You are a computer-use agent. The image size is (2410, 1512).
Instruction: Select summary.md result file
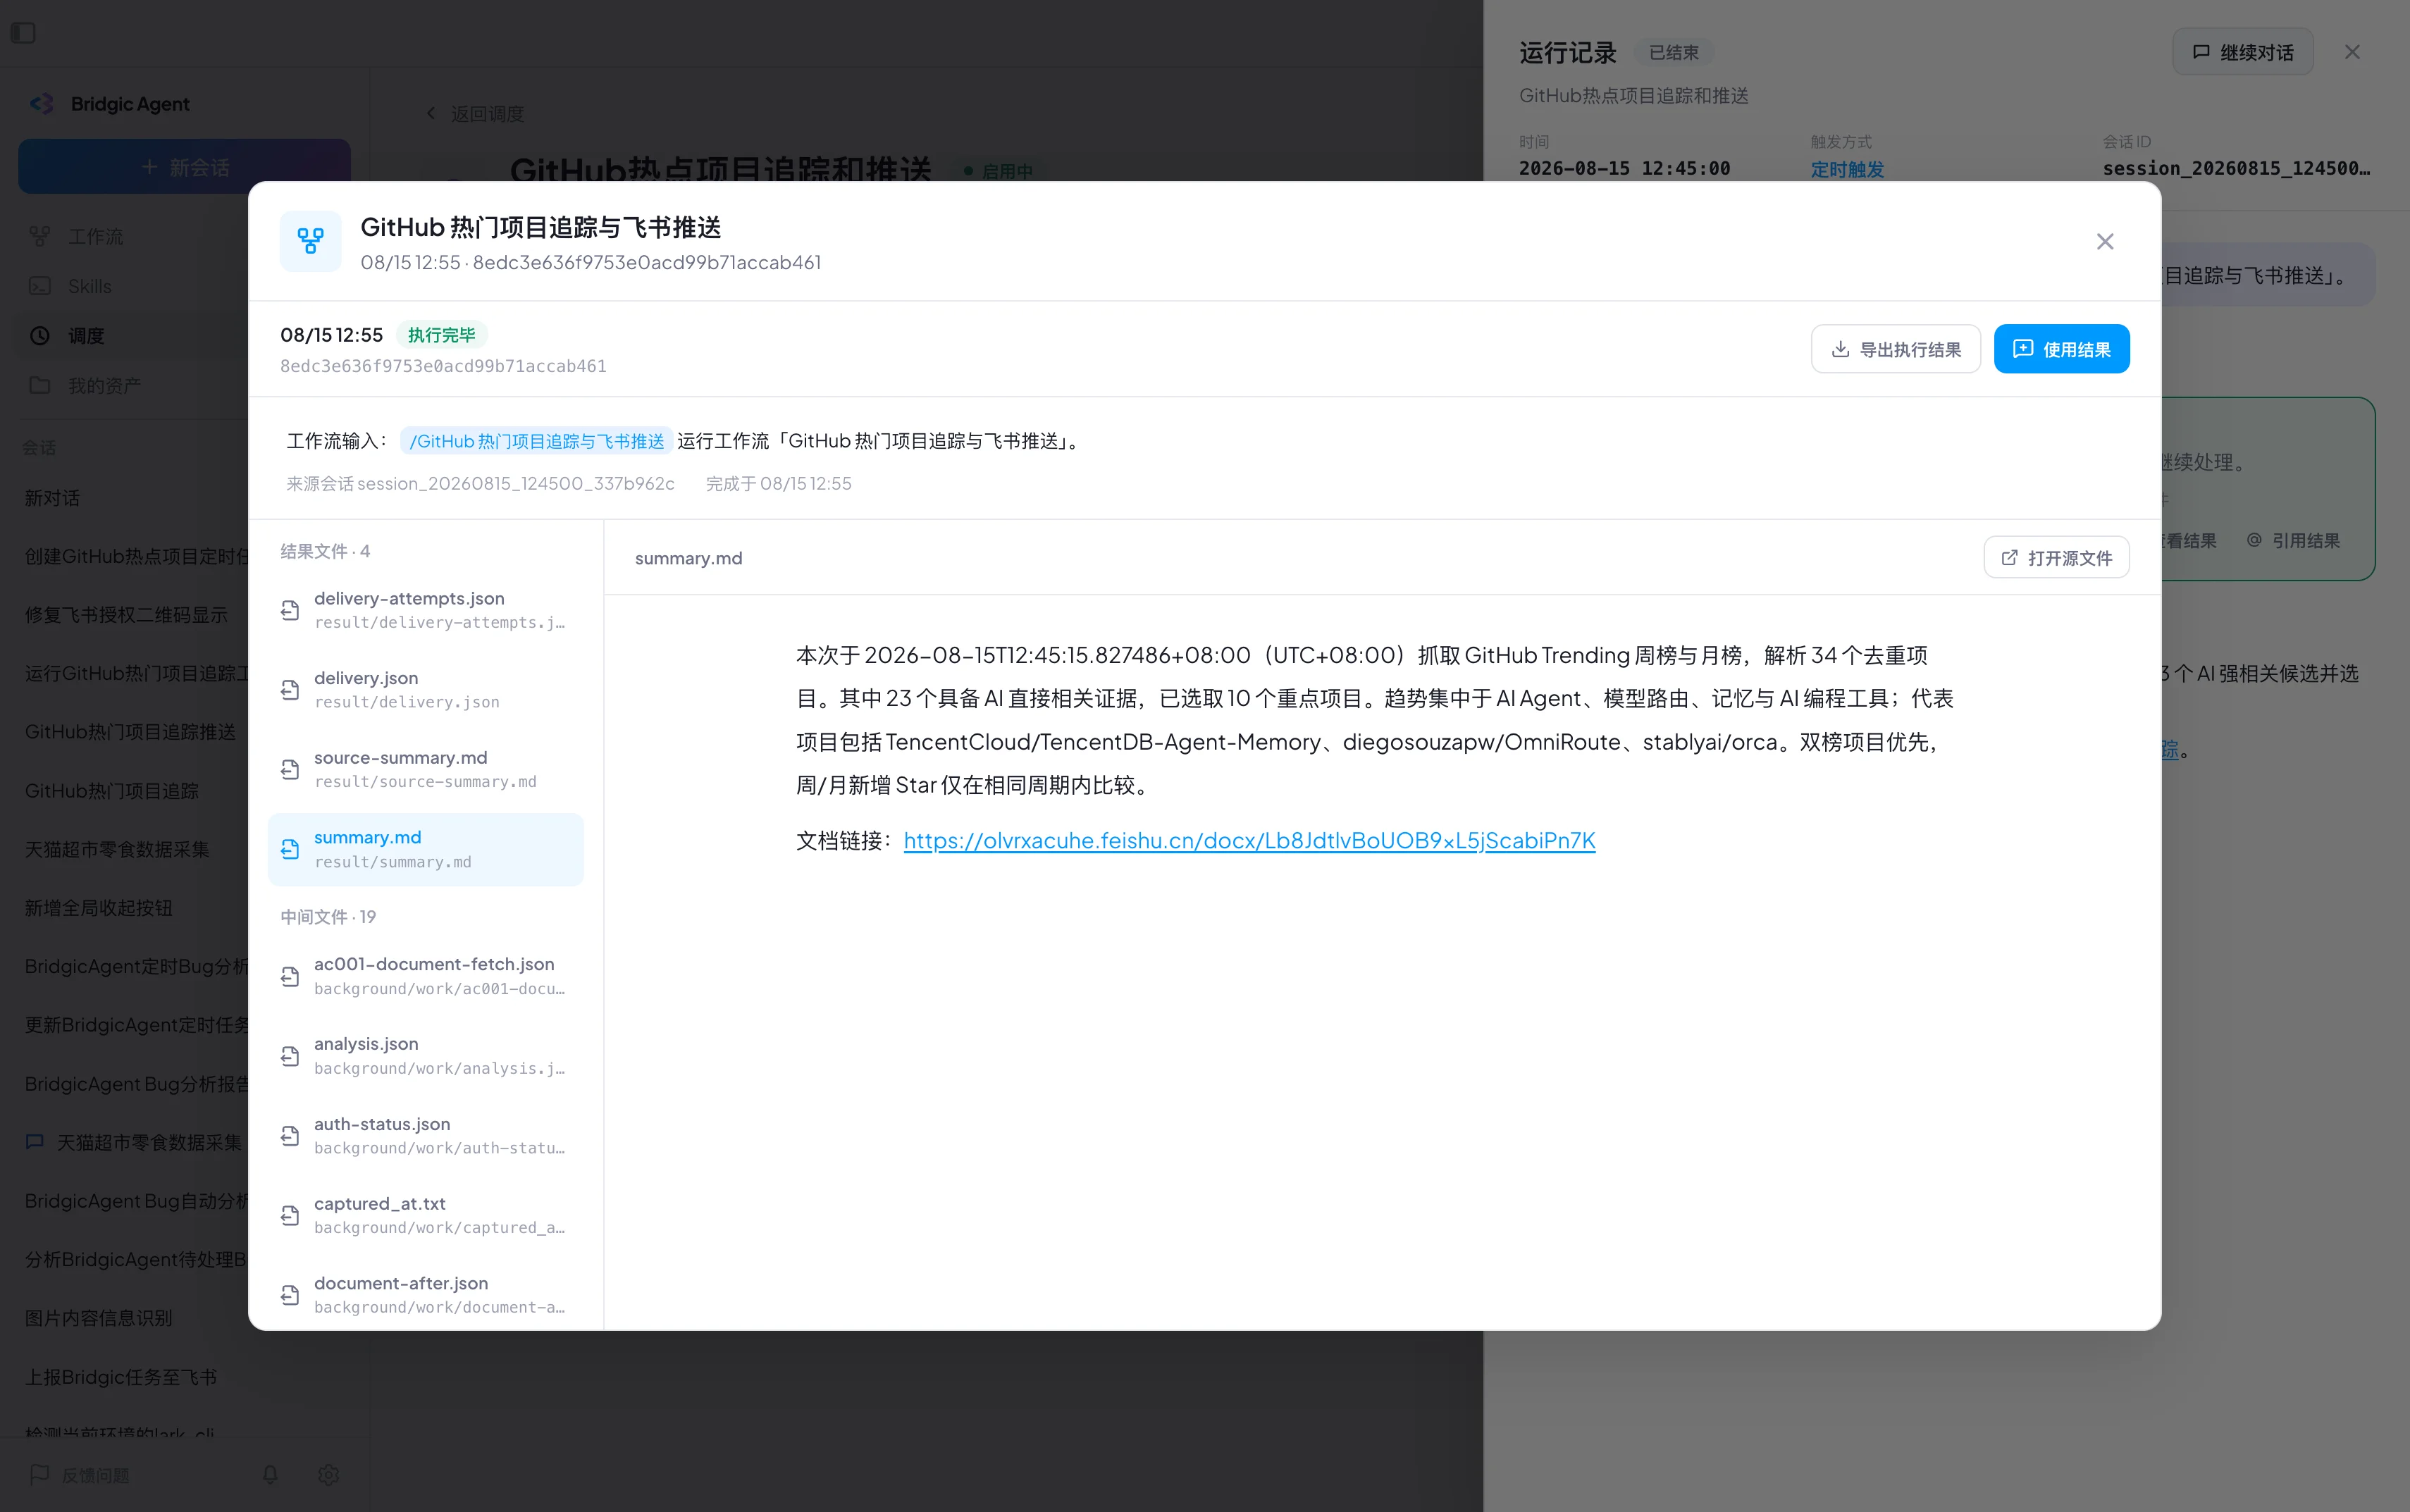(426, 849)
